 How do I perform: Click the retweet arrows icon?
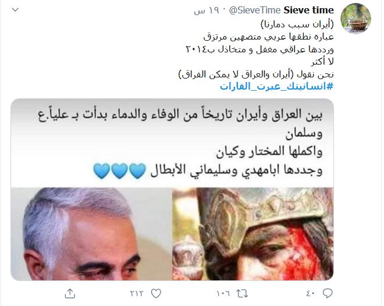[x=242, y=293]
